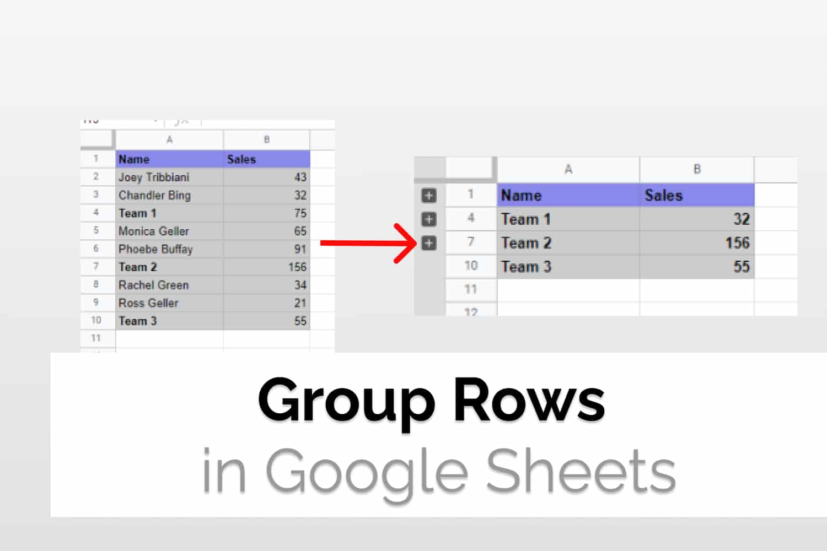Click value 32 for Team 1 in right sheet
827x551 pixels.
(x=697, y=219)
